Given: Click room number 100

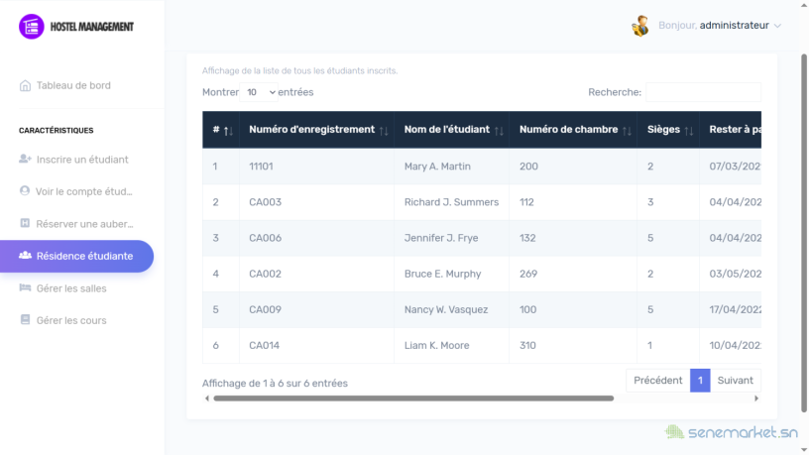Looking at the screenshot, I should pyautogui.click(x=527, y=309).
